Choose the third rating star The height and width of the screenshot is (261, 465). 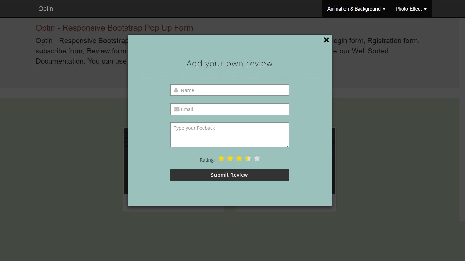pyautogui.click(x=239, y=159)
